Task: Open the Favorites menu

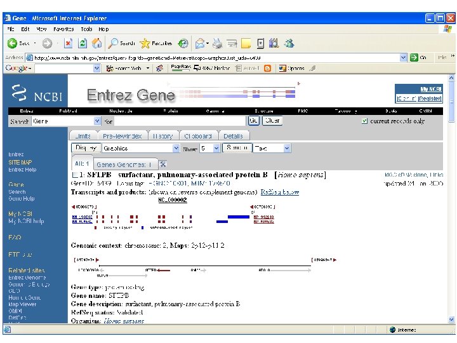Action: click(x=63, y=29)
